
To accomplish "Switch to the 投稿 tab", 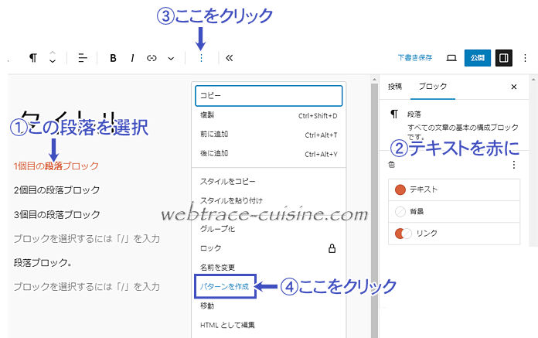I will pyautogui.click(x=394, y=87).
